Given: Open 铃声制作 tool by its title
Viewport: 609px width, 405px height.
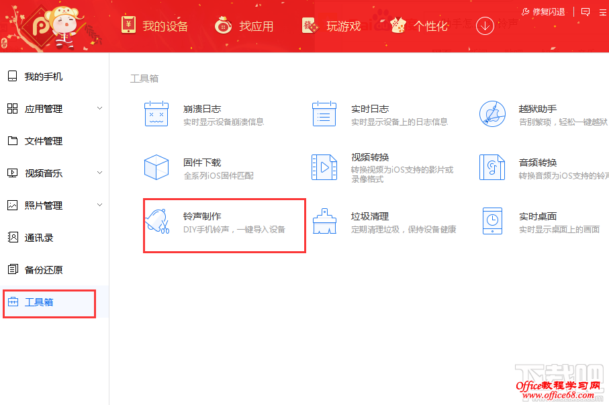Looking at the screenshot, I should pos(202,216).
